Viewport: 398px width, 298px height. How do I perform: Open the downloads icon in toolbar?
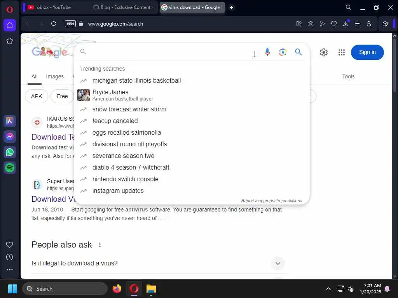coord(346,24)
